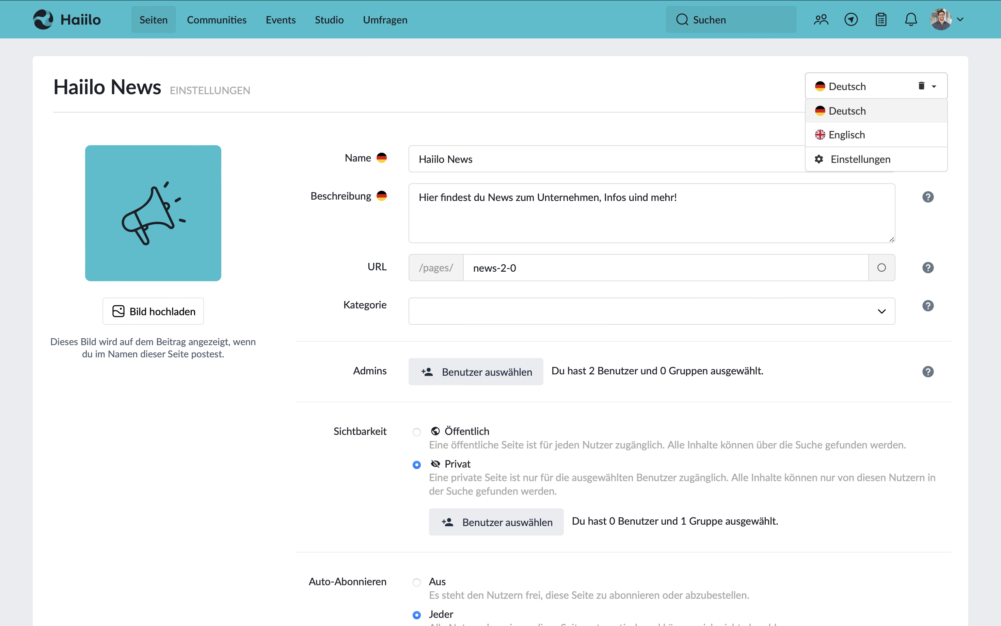The image size is (1001, 626).
Task: Click the URL slug input field
Action: [665, 268]
